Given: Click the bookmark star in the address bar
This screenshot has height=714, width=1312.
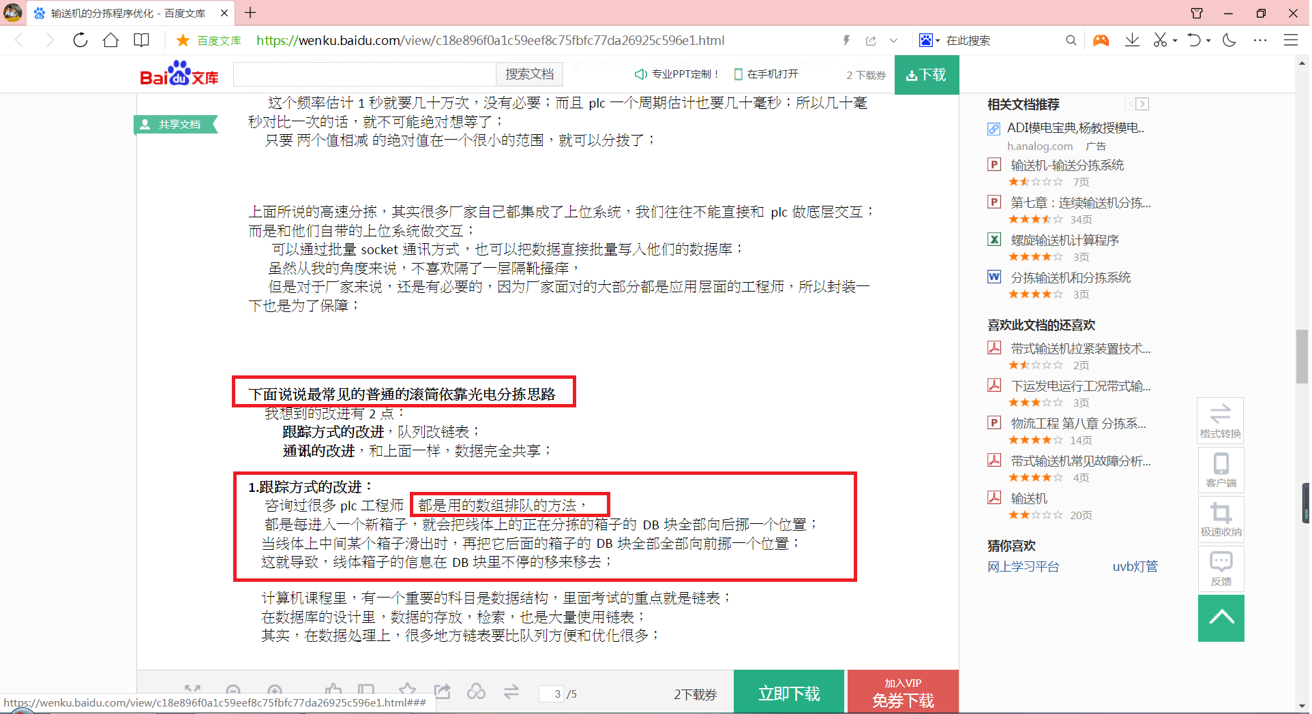Looking at the screenshot, I should [183, 40].
